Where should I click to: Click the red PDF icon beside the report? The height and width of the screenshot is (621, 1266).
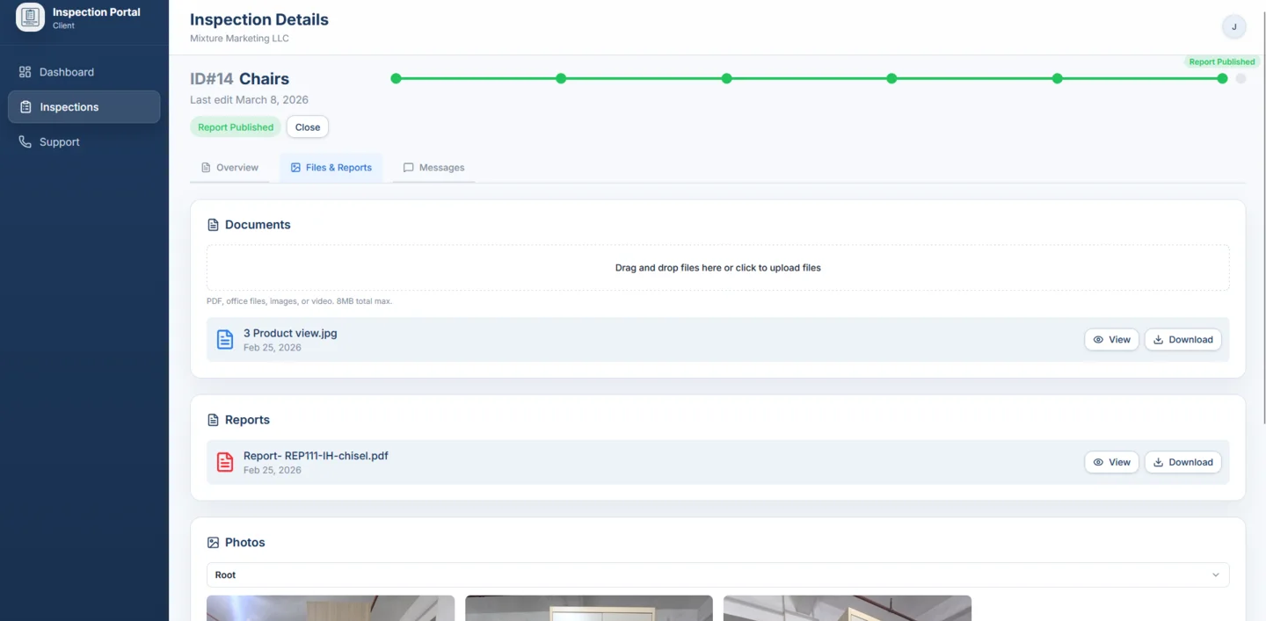224,461
